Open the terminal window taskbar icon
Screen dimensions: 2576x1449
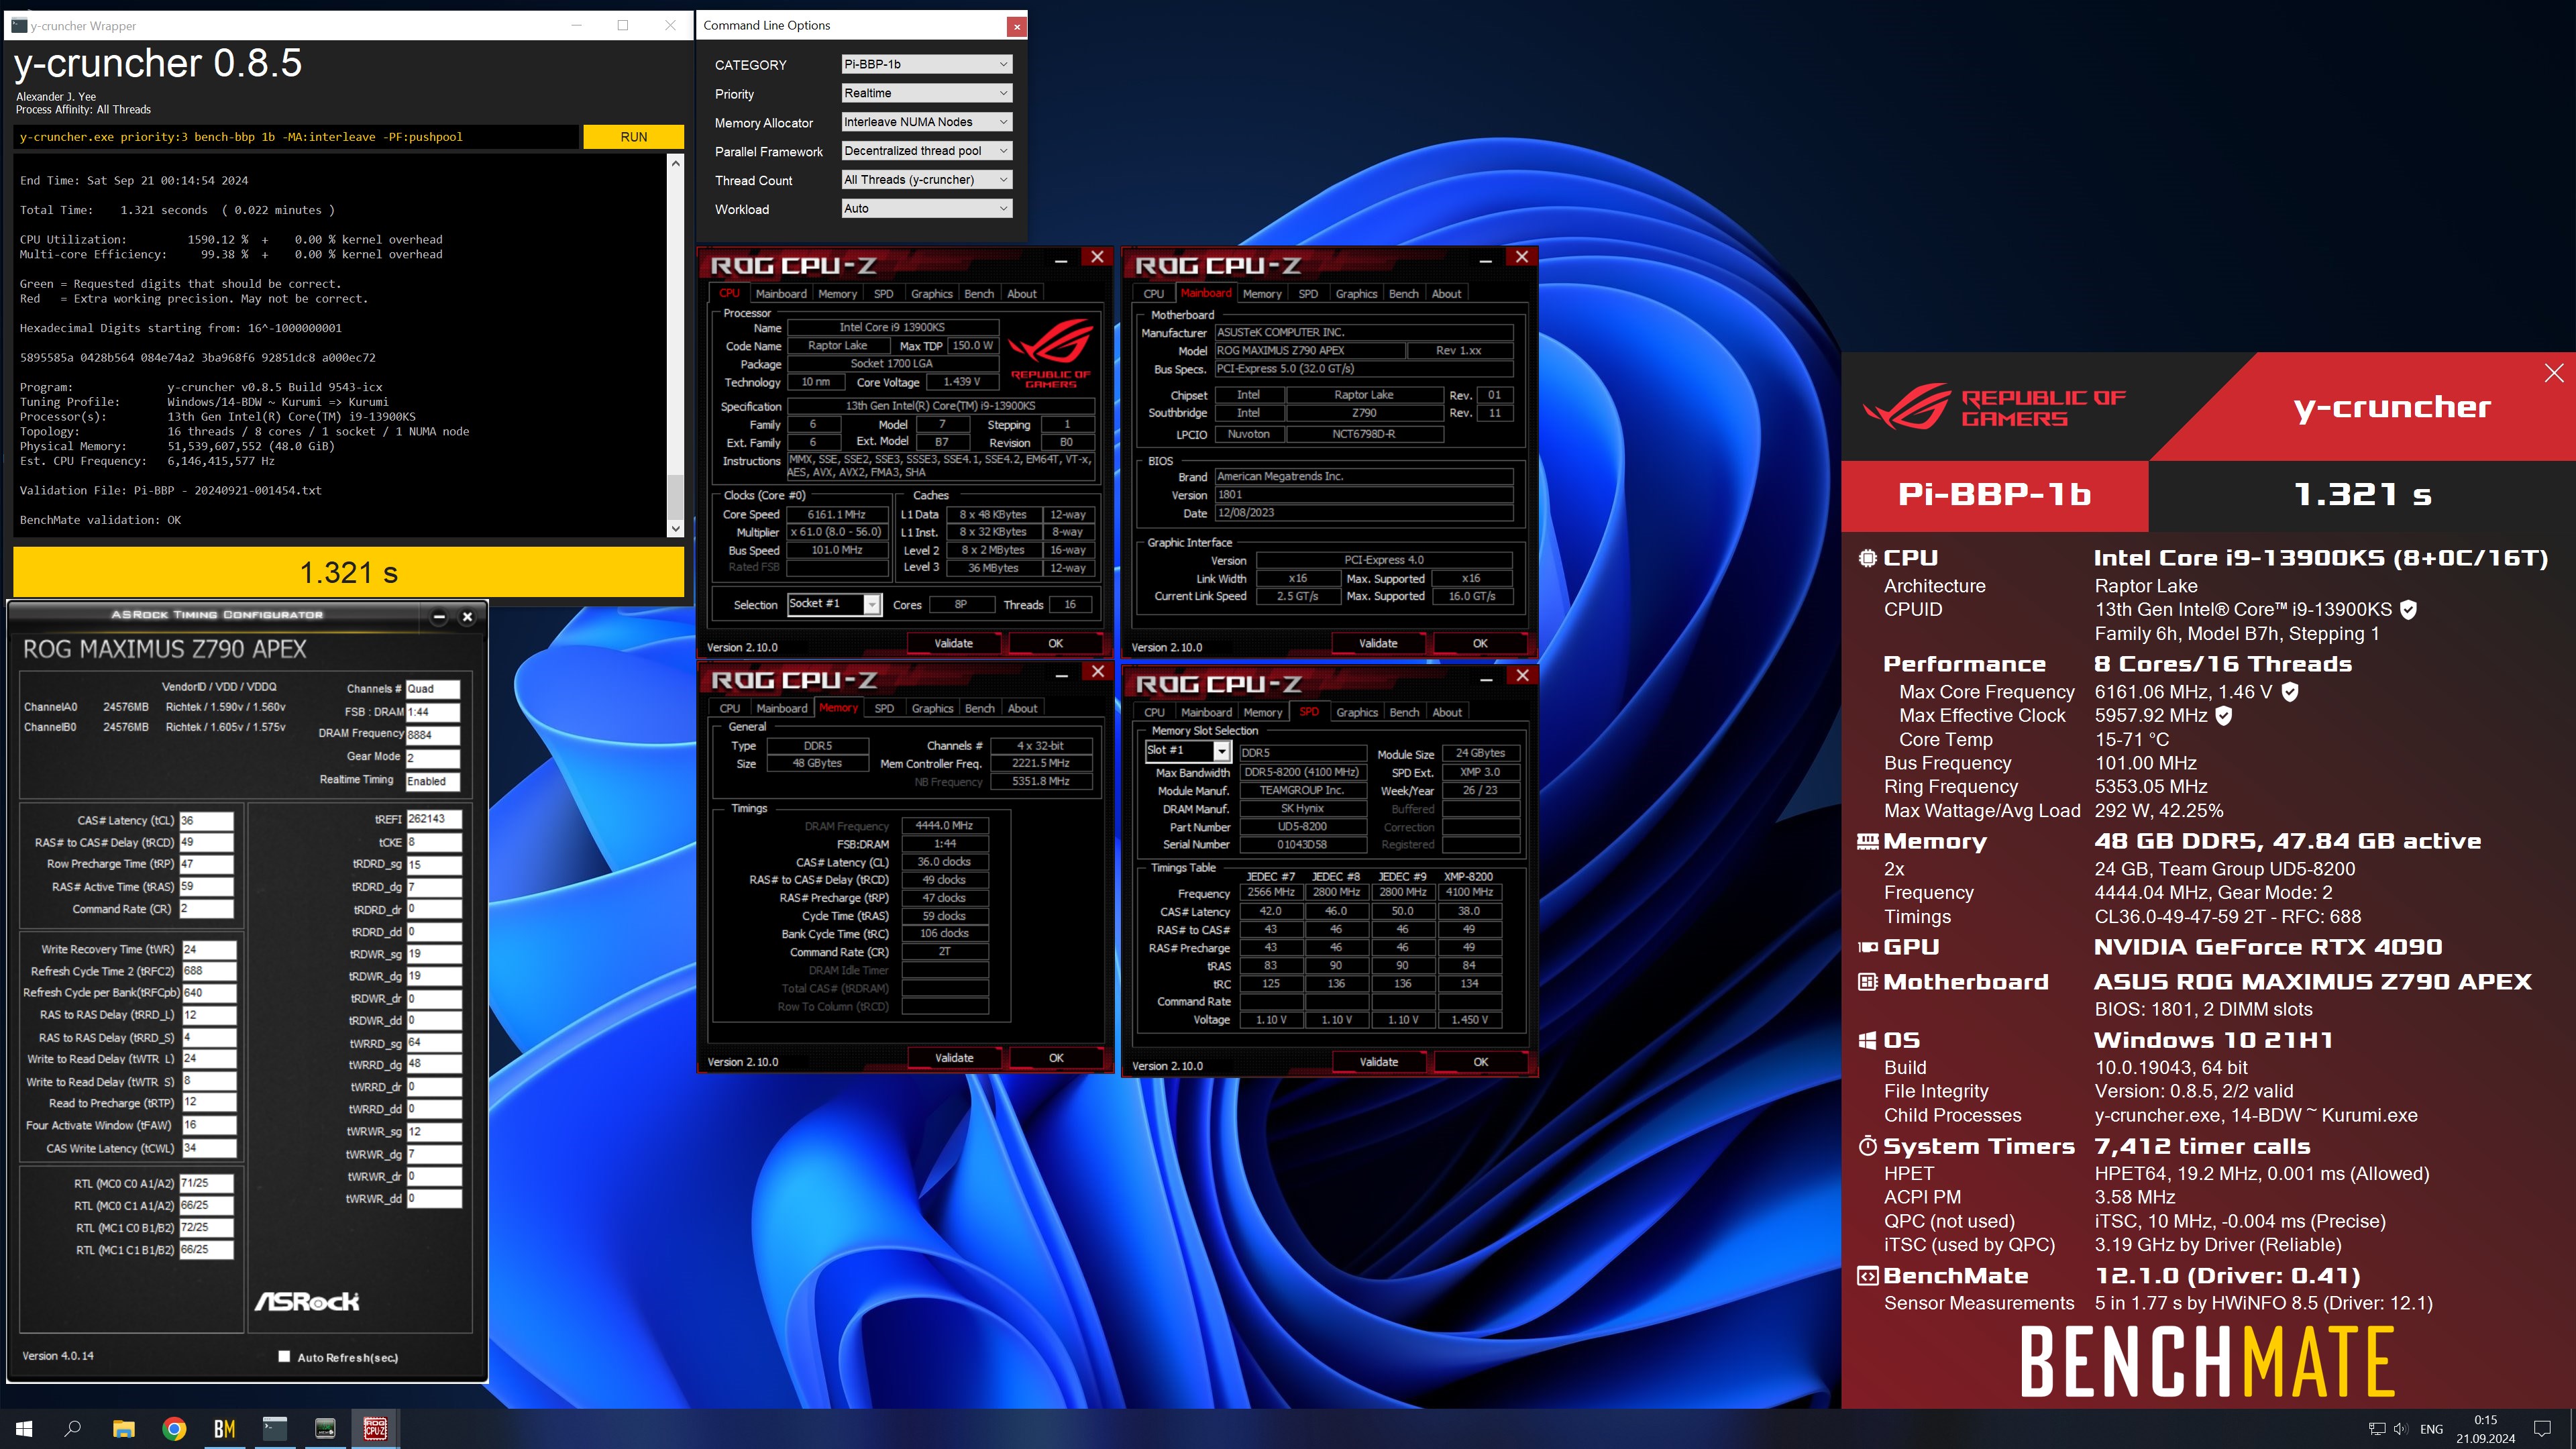point(275,1429)
